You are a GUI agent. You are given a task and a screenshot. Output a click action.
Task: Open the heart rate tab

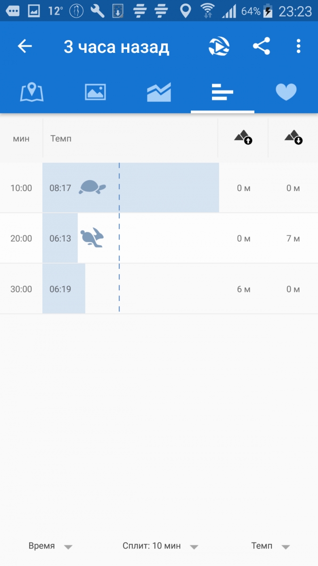click(x=286, y=92)
